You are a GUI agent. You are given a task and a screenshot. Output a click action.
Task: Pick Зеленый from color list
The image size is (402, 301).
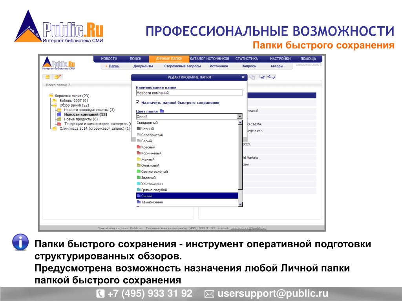coord(187,178)
